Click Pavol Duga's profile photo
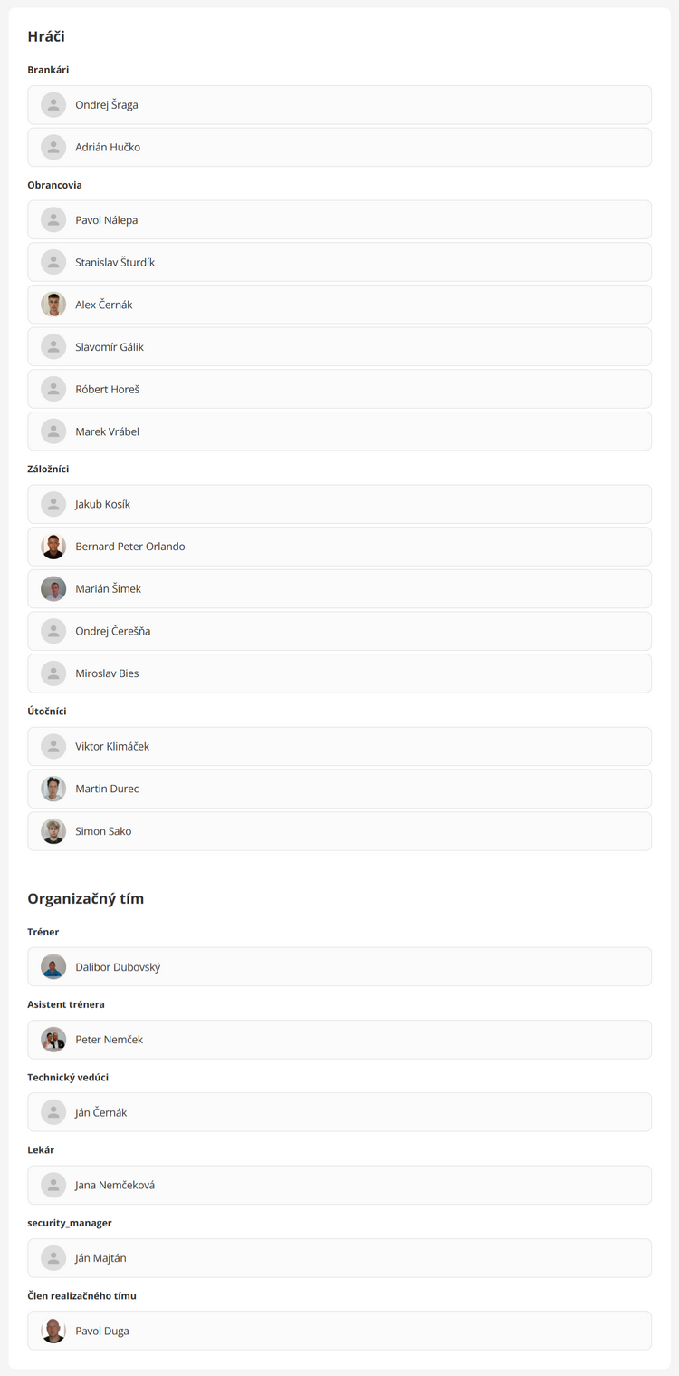679x1376 pixels. point(53,1331)
